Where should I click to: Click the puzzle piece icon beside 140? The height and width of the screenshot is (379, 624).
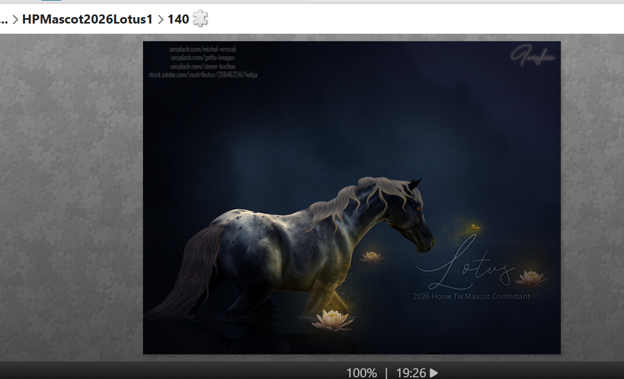(200, 19)
